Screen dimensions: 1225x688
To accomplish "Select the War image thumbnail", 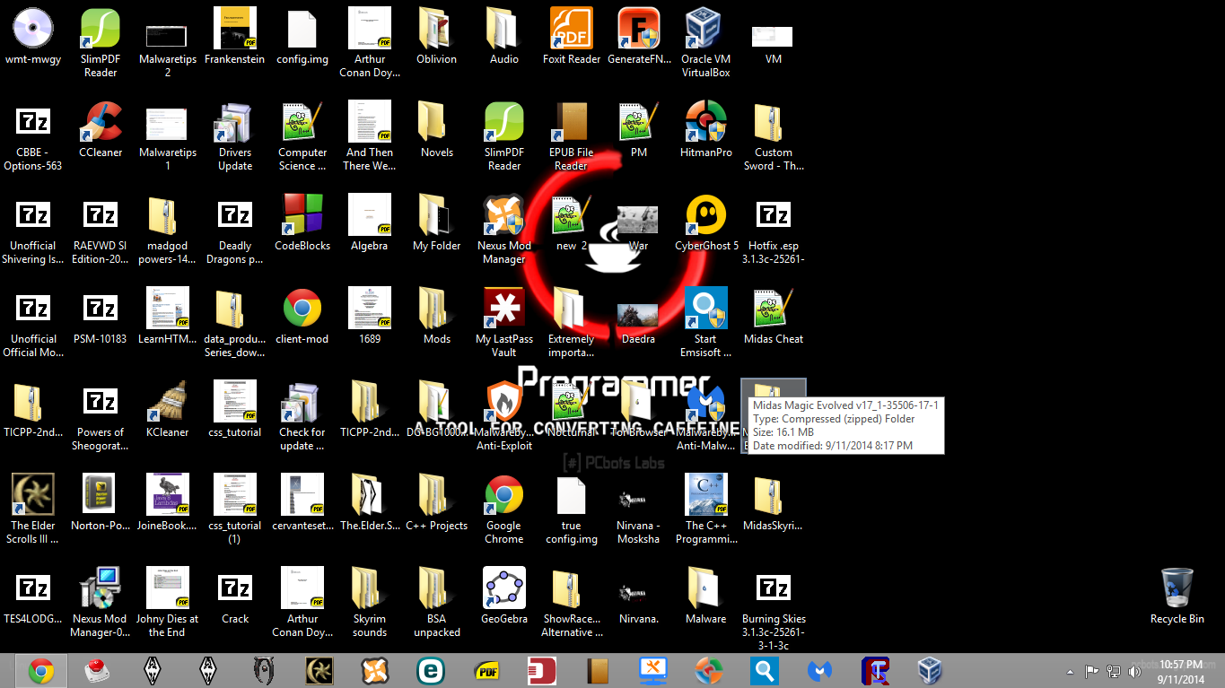I will pyautogui.click(x=639, y=222).
